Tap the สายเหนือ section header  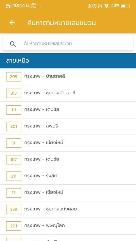(68, 61)
